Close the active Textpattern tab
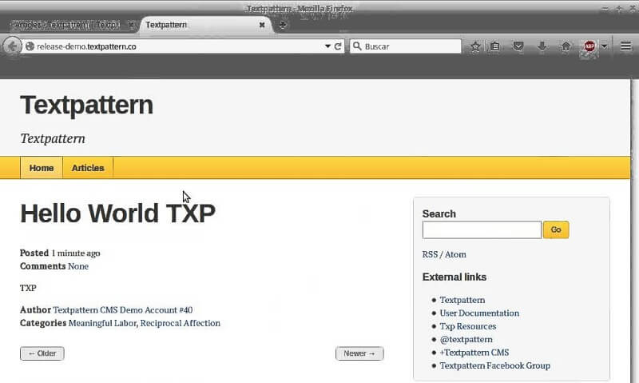Screen dimensions: 639x383 coord(262,25)
